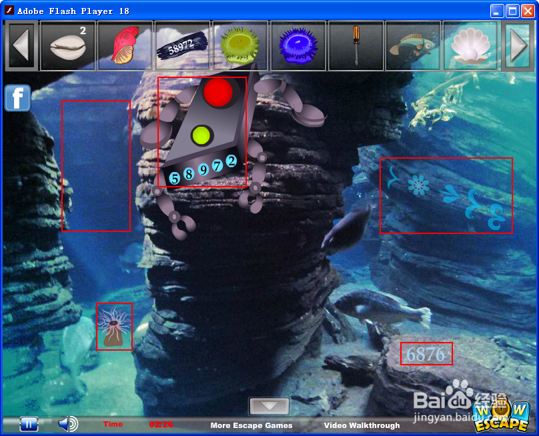The height and width of the screenshot is (436, 539).
Task: Open the Facebook share icon
Action: (x=17, y=98)
